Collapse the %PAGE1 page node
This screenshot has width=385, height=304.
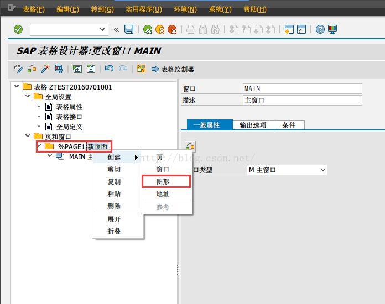(39, 146)
